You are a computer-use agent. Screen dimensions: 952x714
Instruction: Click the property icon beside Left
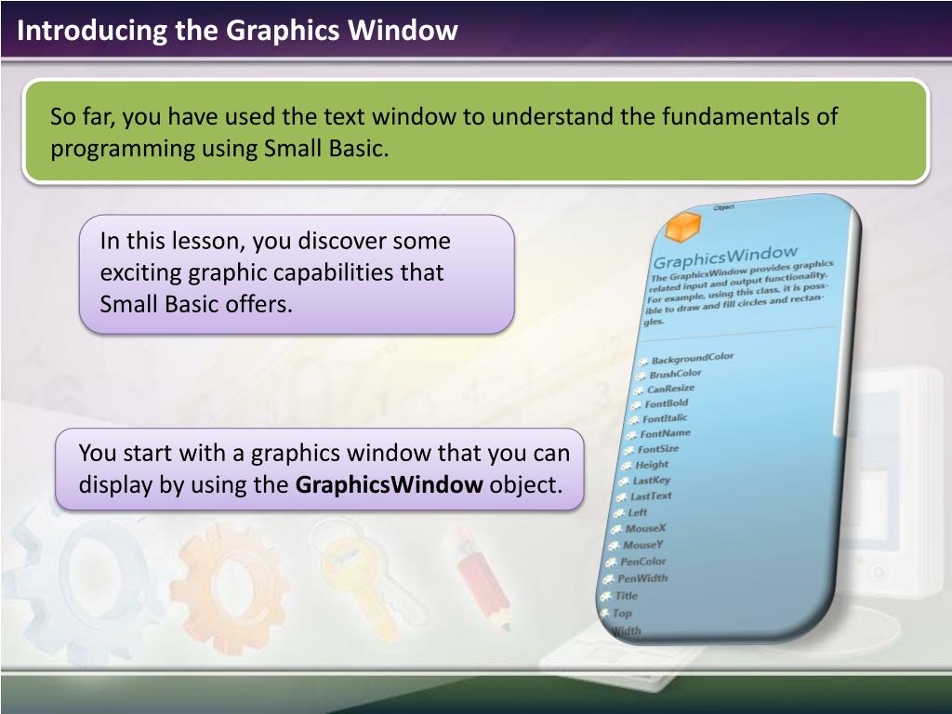coord(618,513)
